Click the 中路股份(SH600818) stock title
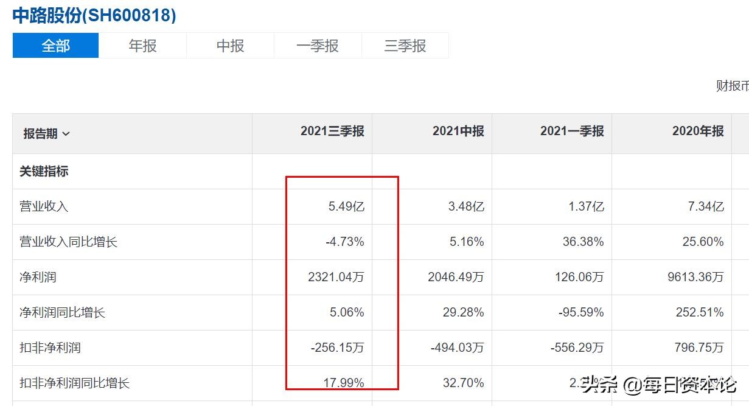The width and height of the screenshot is (749, 406). pos(94,15)
